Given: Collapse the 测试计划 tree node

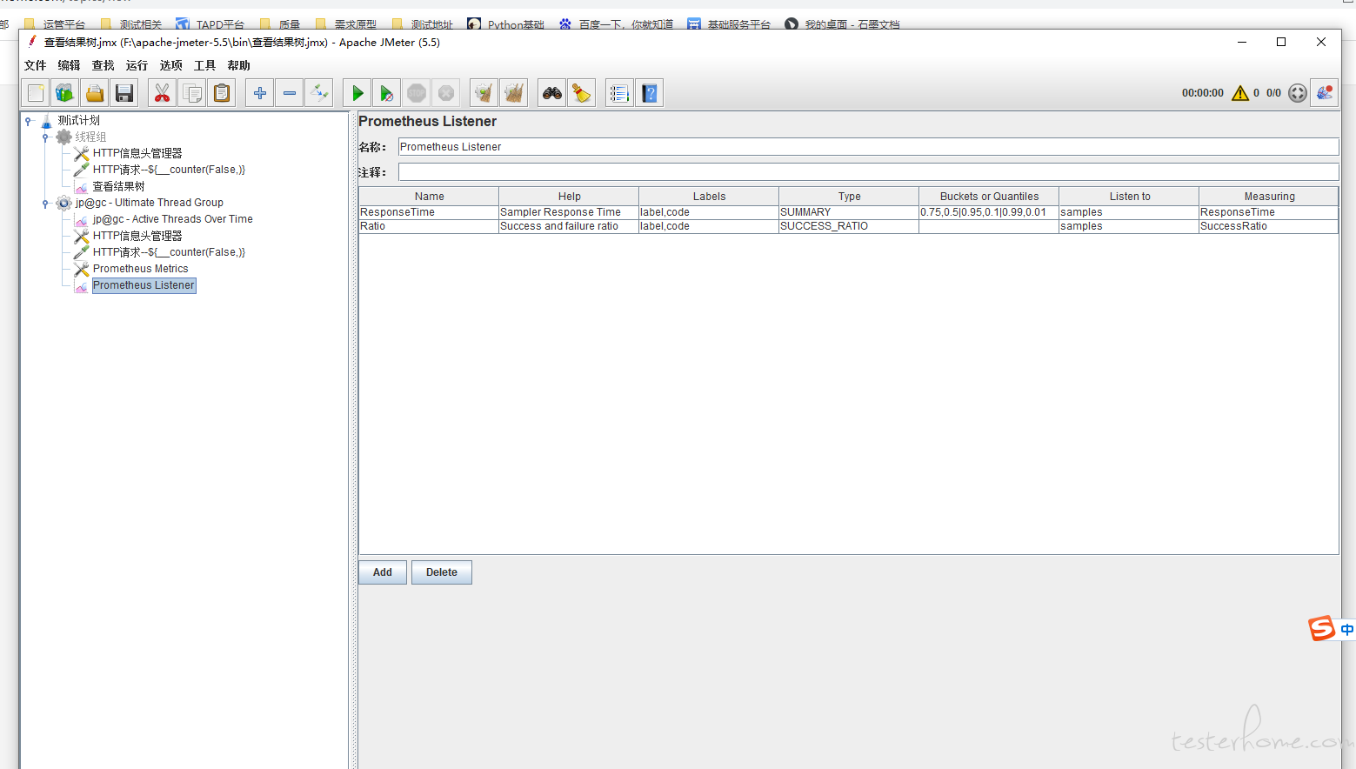Looking at the screenshot, I should (29, 121).
